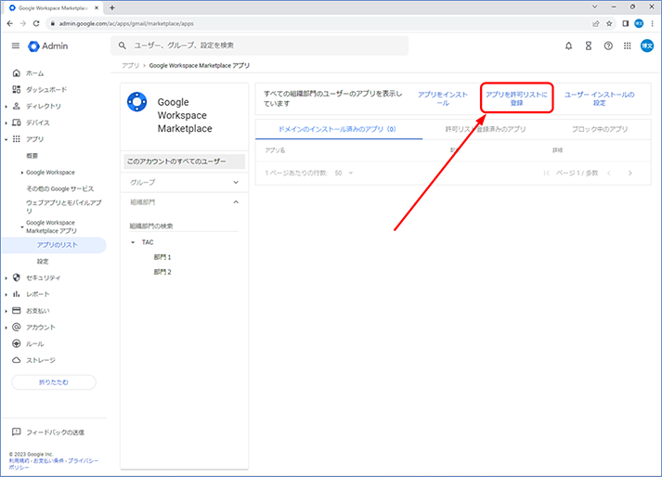Open the Google apps grid

coord(628,45)
